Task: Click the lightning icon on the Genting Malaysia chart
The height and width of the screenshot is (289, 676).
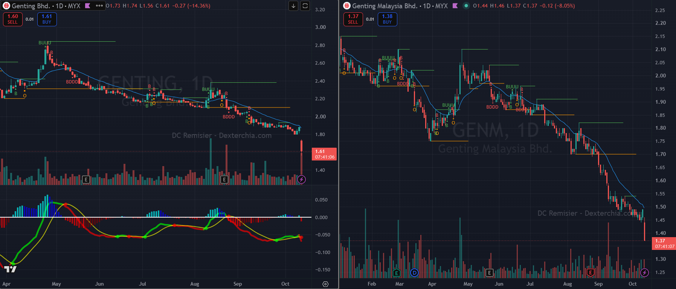Action: point(644,273)
